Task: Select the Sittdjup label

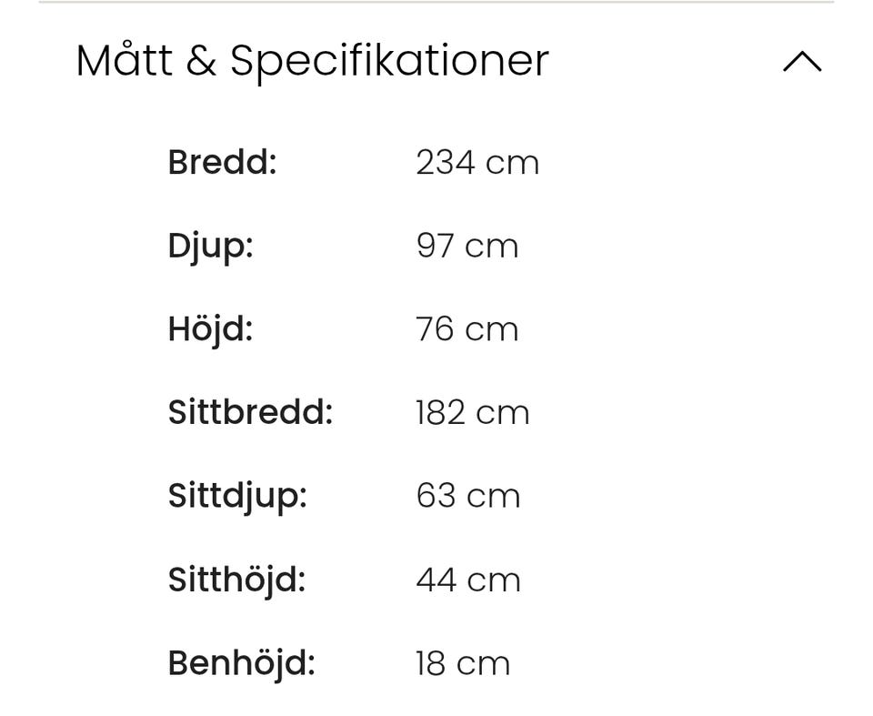Action: click(x=237, y=497)
